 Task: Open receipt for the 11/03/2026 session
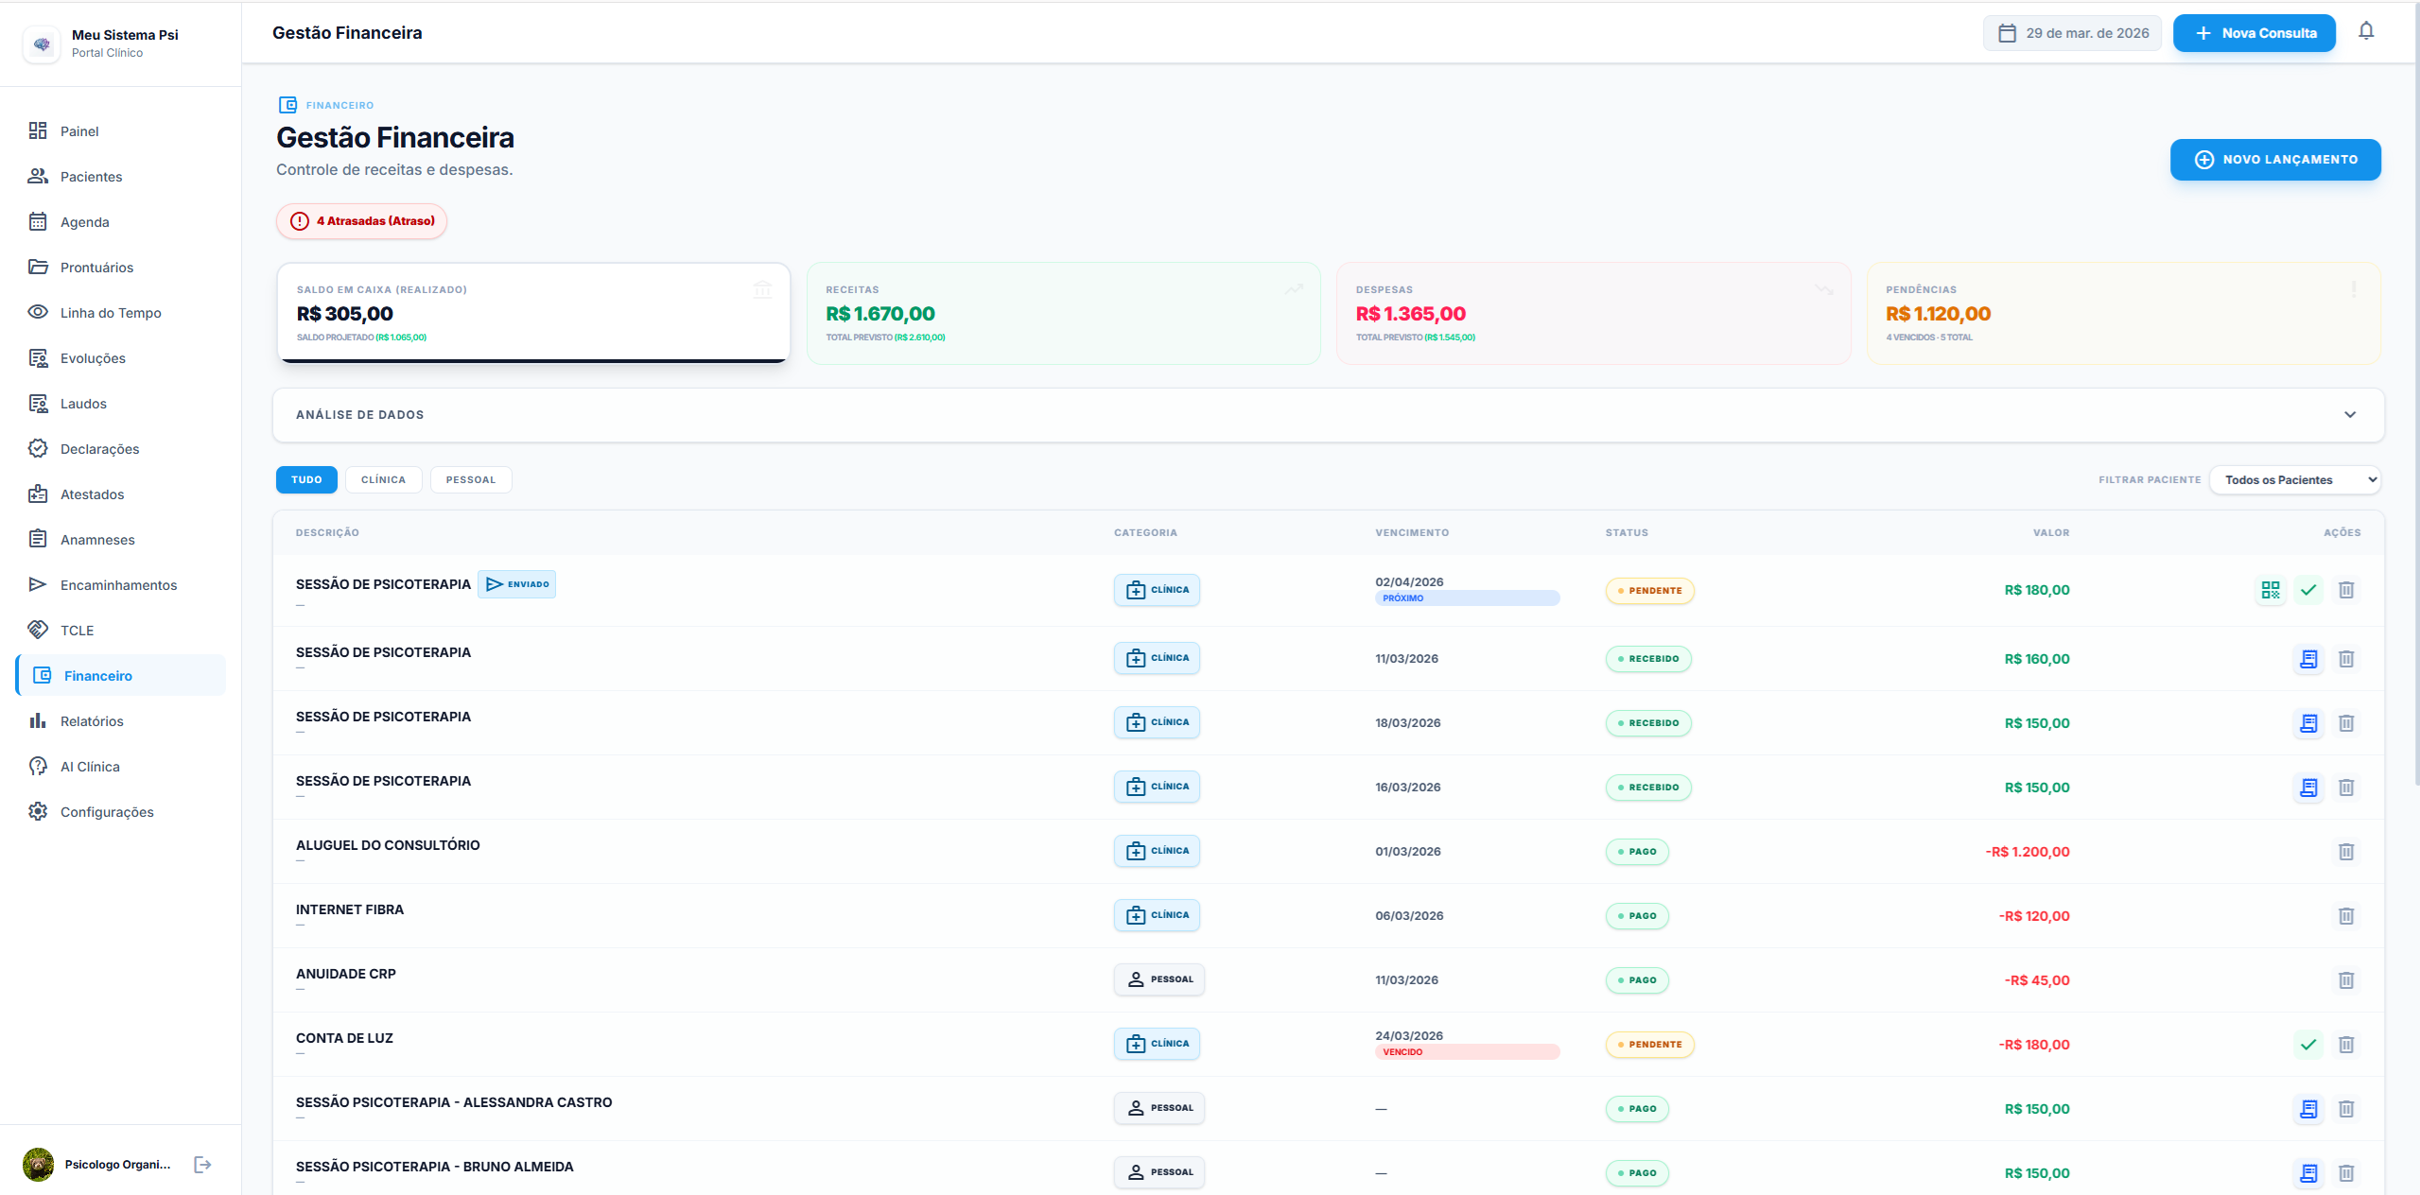(2307, 659)
